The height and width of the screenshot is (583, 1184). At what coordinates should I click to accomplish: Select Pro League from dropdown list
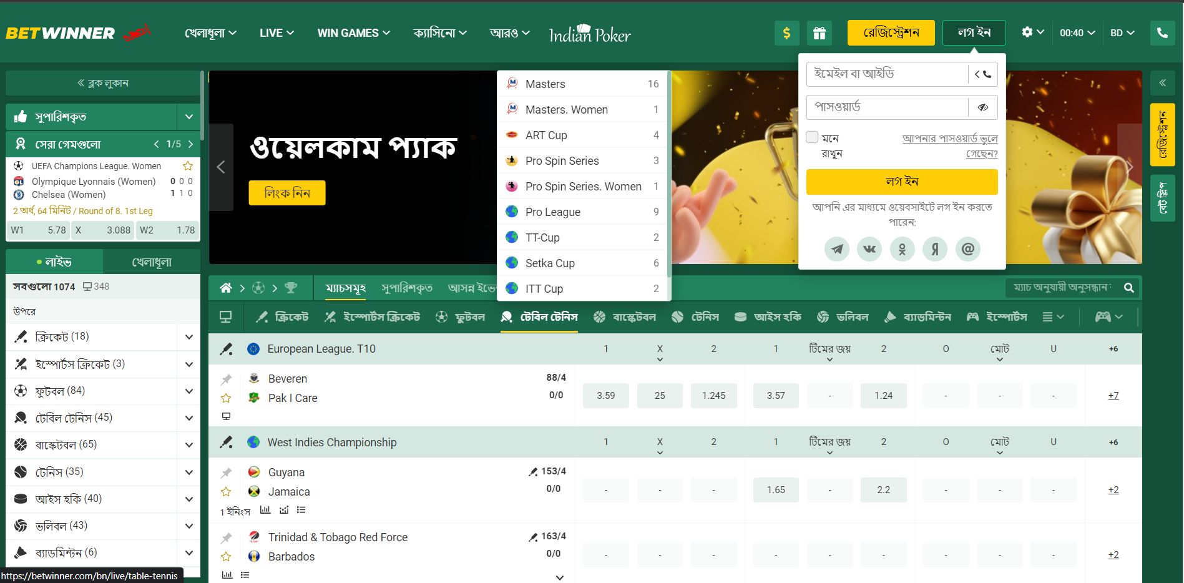pos(582,212)
